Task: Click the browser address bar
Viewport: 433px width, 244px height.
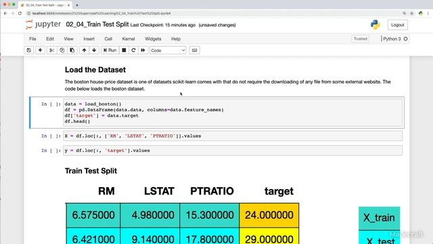Action: 215,14
